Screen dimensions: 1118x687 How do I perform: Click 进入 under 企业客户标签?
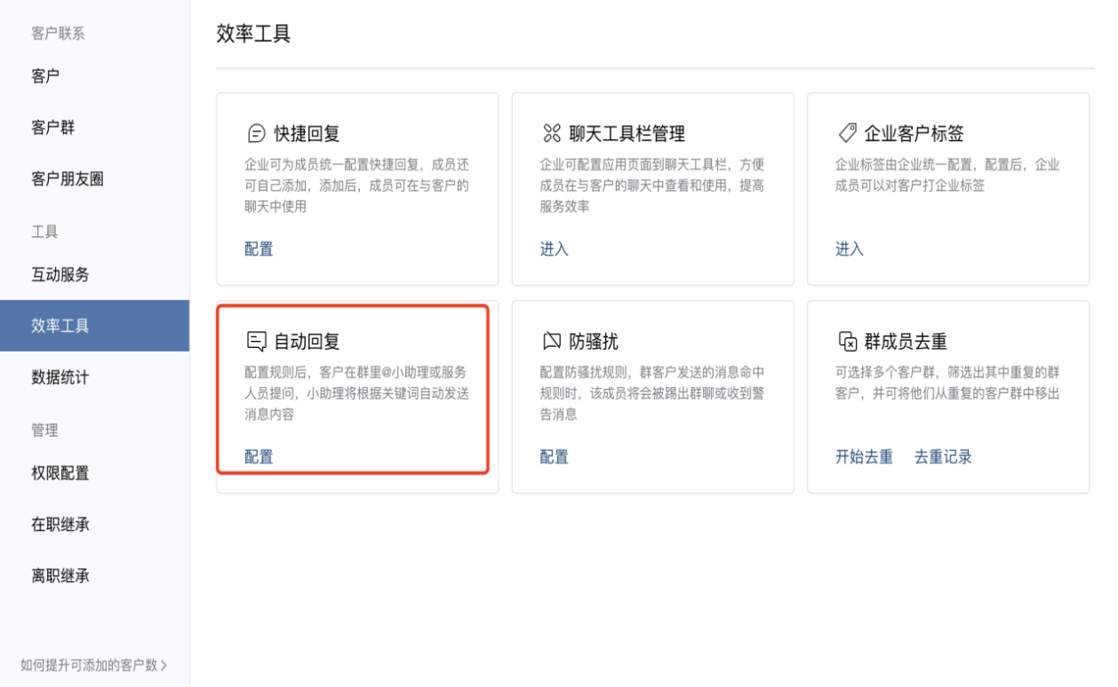849,249
